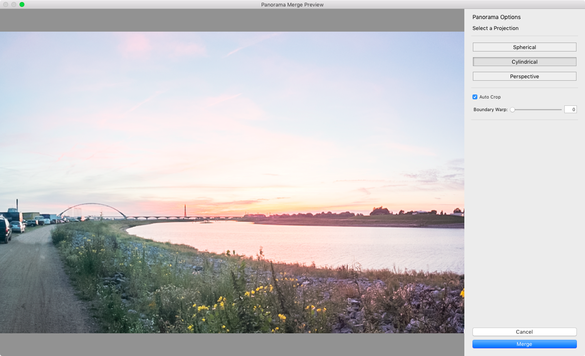Click the Boundary Warp label

tap(490, 109)
